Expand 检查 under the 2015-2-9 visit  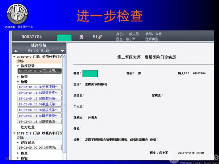(x=18, y=153)
